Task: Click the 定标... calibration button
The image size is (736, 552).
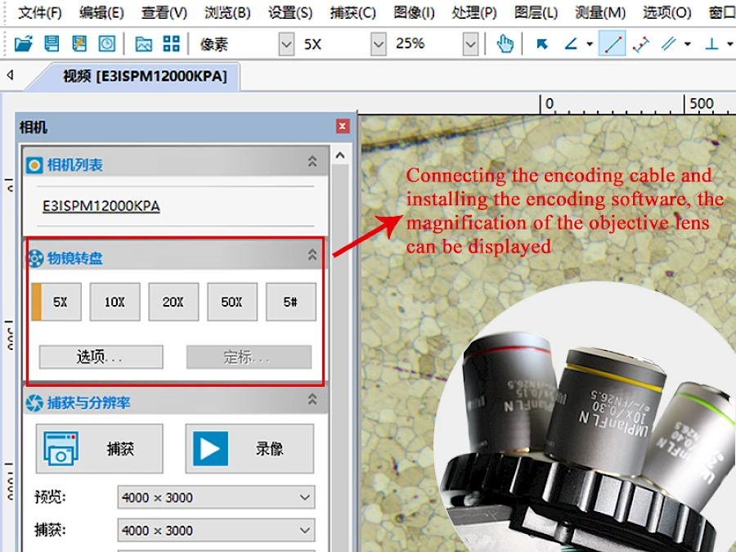Action: click(x=249, y=357)
